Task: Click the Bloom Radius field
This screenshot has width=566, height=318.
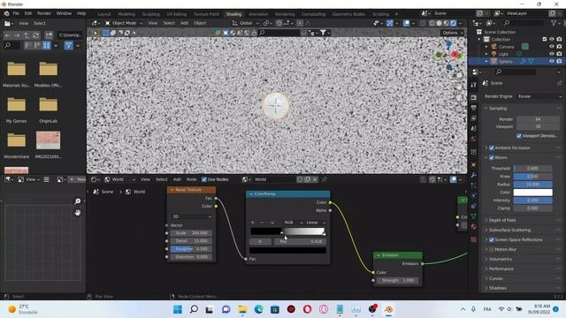Action: coord(532,185)
